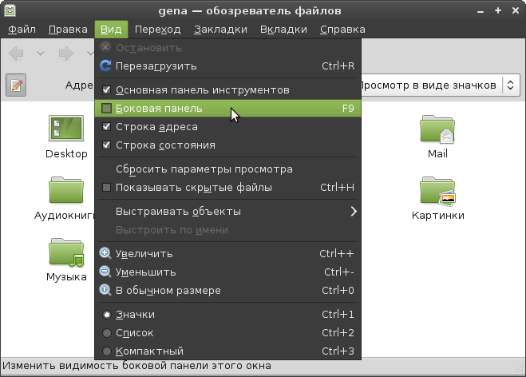Open the back history dropdown arrow
Image resolution: width=526 pixels, height=377 pixels.
[x=41, y=54]
